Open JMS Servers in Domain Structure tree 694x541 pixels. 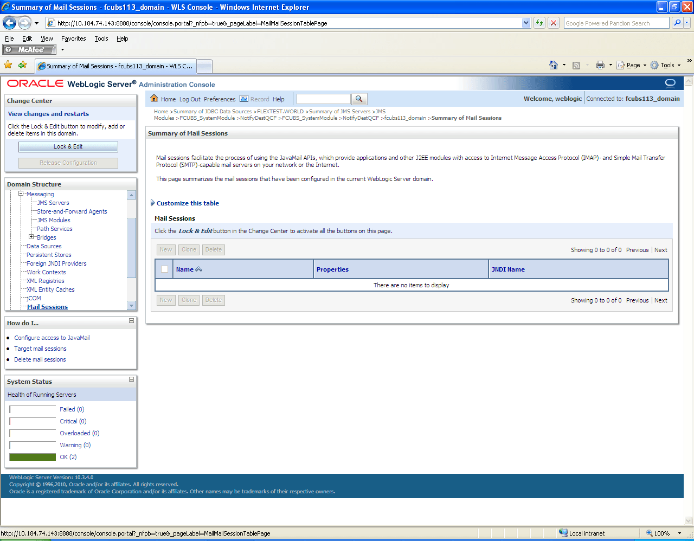coord(53,203)
